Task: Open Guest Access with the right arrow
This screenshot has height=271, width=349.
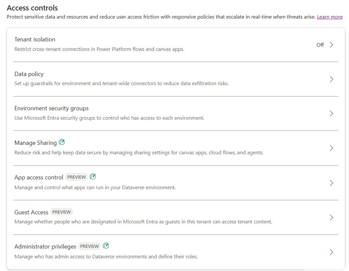Action: click(x=332, y=218)
